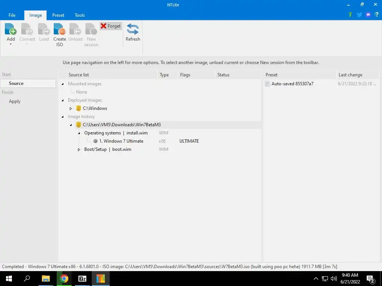
Task: Click the Status column header
Action: [x=238, y=74]
